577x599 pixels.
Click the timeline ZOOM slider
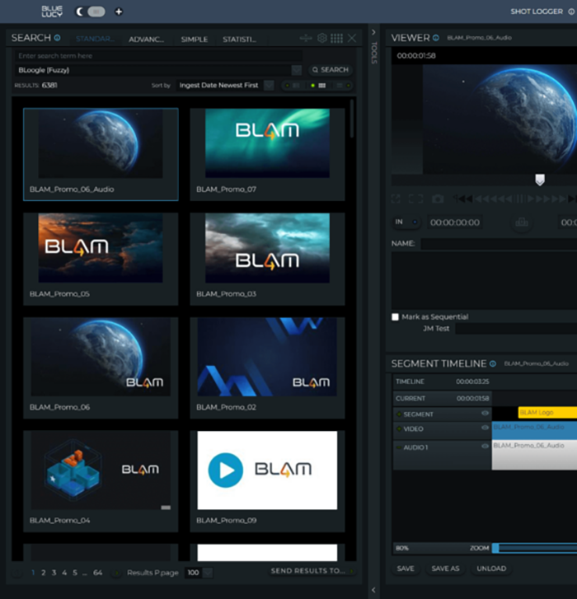[x=534, y=548]
